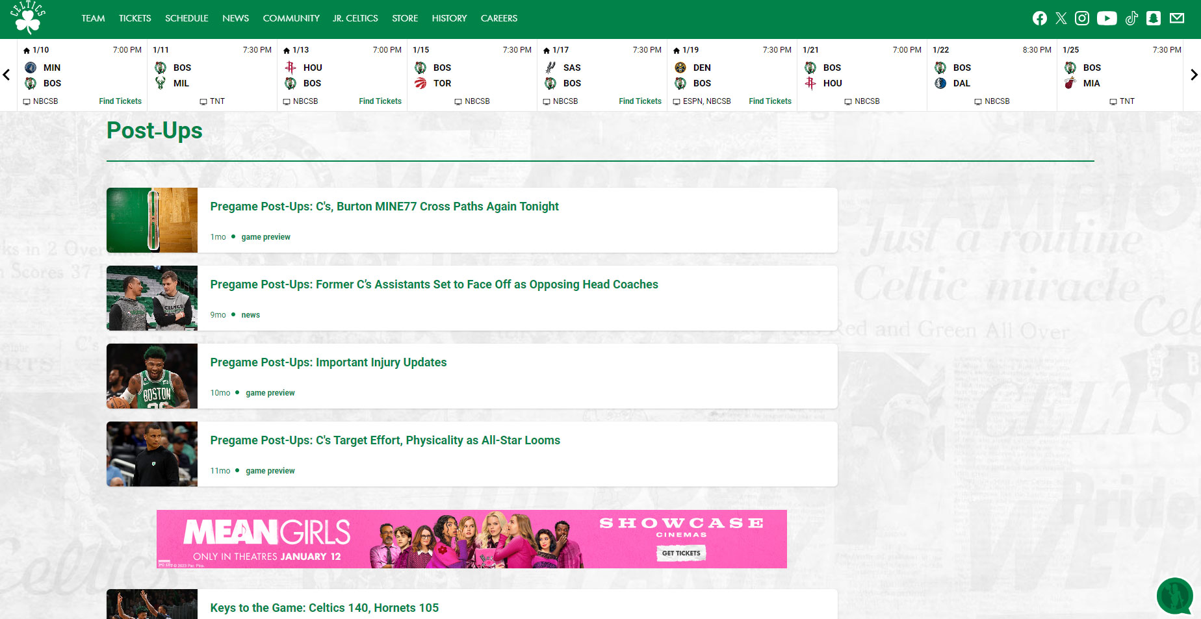Viewport: 1201px width, 619px height.
Task: Open the TikTok social icon
Action: coord(1131,18)
